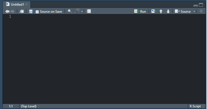The image size is (207, 109).
Task: Open the Compile Report notebook icon
Action: tap(89, 11)
